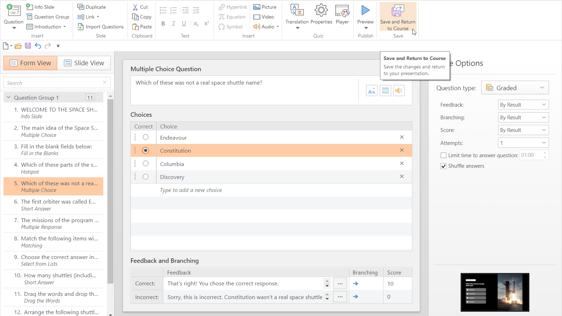Open the Translation tool
562x316 pixels.
tap(297, 16)
